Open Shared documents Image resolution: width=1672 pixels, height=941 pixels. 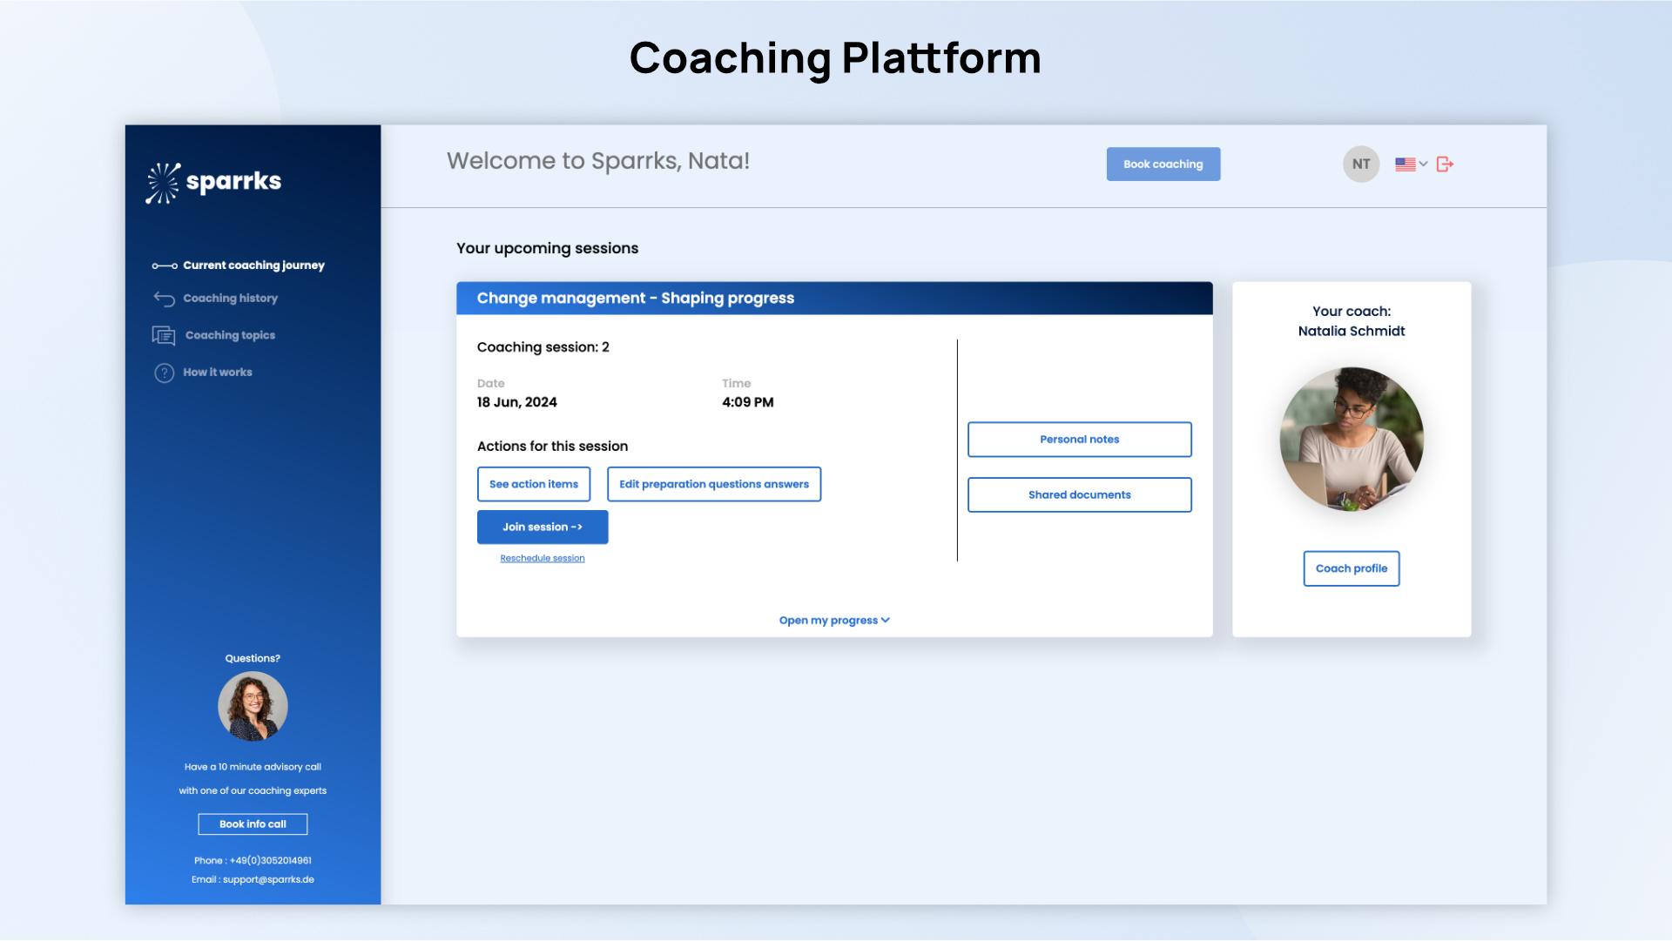click(1079, 494)
